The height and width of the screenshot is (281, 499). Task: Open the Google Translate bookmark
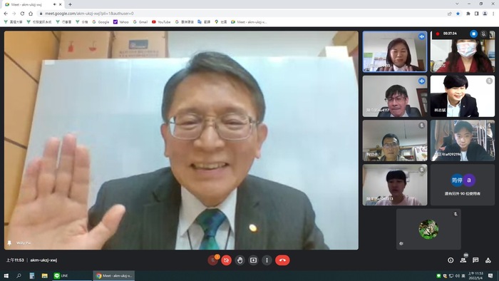[x=204, y=22]
